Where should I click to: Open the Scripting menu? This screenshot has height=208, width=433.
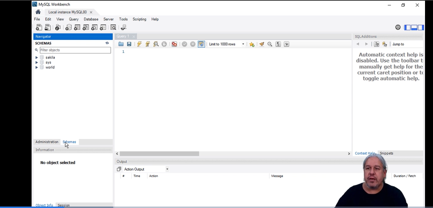[139, 19]
